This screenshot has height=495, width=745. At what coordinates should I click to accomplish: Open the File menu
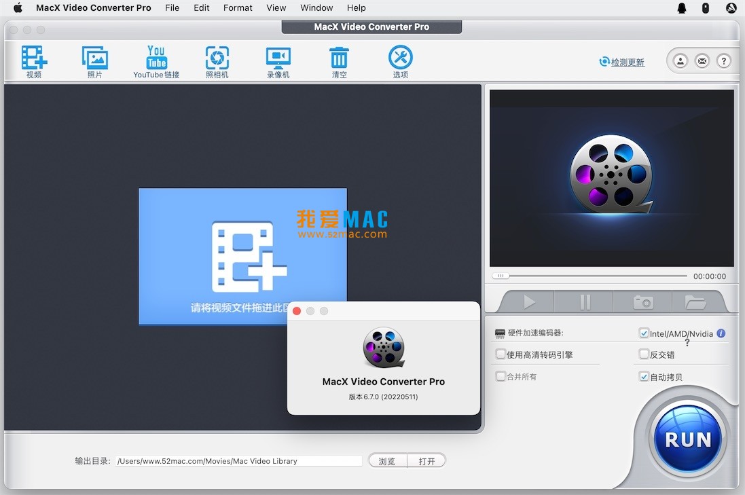pyautogui.click(x=172, y=7)
